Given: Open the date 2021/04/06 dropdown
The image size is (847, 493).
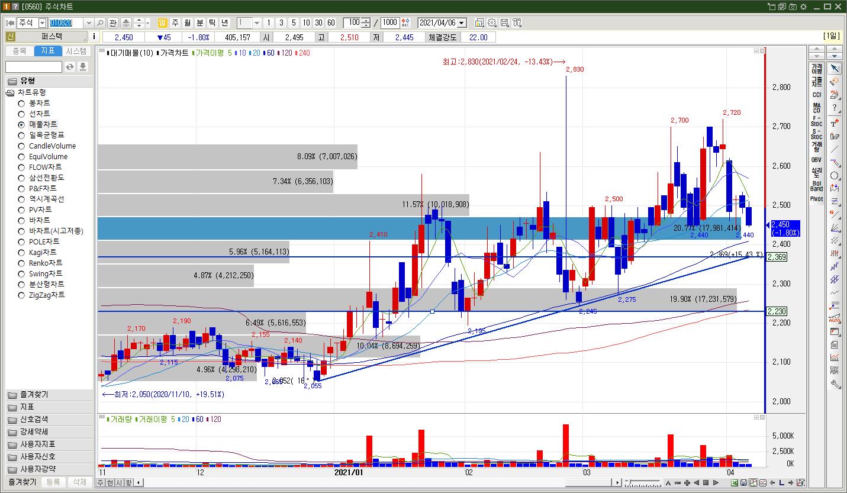Looking at the screenshot, I should pyautogui.click(x=462, y=23).
